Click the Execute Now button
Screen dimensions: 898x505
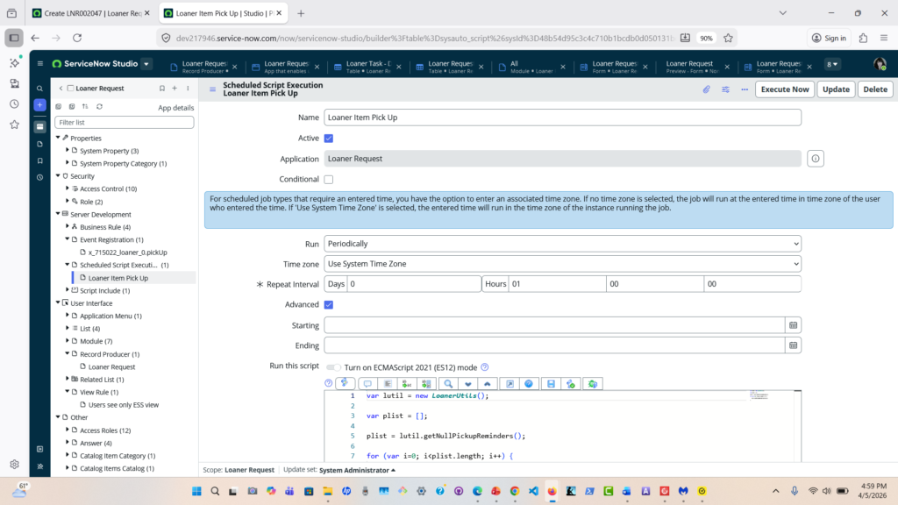[784, 89]
